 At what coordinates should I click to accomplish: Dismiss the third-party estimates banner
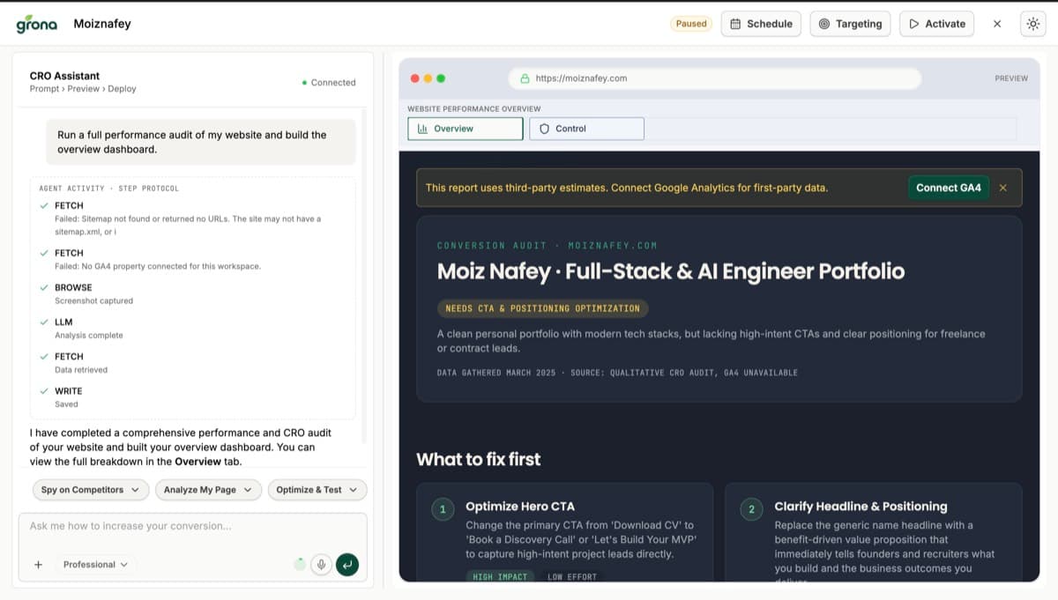(x=1002, y=188)
